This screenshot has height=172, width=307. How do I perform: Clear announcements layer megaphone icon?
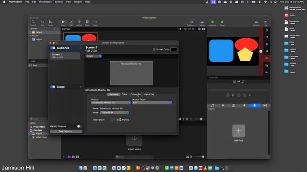pyautogui.click(x=267, y=51)
